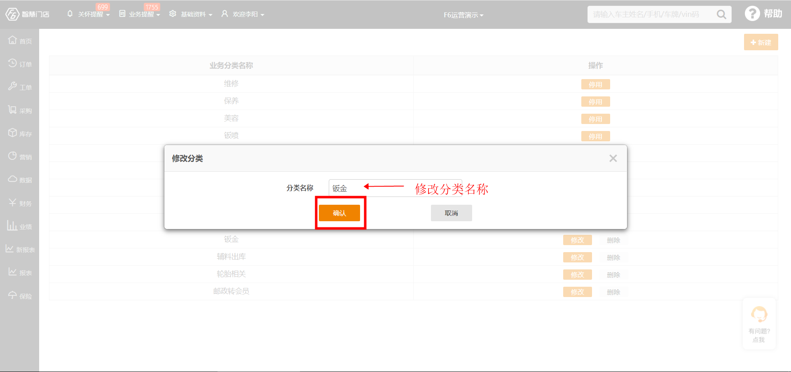Select the 轮胎相关 table cell
Viewport: 791px width, 372px height.
tap(231, 274)
